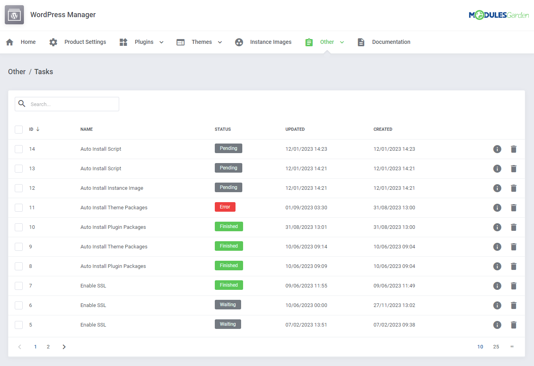534x366 pixels.
Task: Delete task 10 Auto Install Plugin Packages
Action: tap(514, 227)
